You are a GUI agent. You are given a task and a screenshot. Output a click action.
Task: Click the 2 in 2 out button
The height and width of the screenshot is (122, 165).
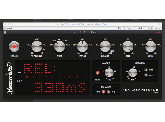click(x=141, y=28)
